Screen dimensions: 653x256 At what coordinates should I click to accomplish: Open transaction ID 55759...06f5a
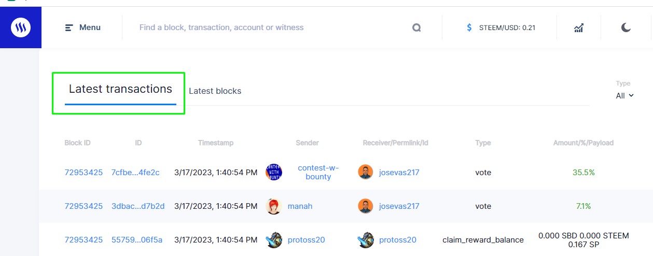coord(137,240)
